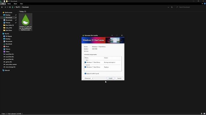The width and height of the screenshot is (206, 115).
Task: Open Downloads under Quick access
Action: 9,18
